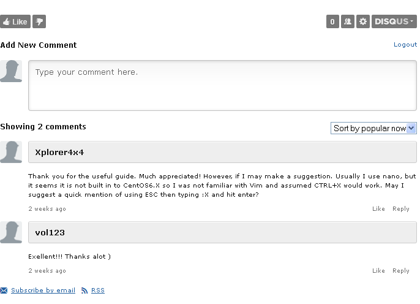
Task: Click vol123's avatar image
Action: click(x=11, y=232)
